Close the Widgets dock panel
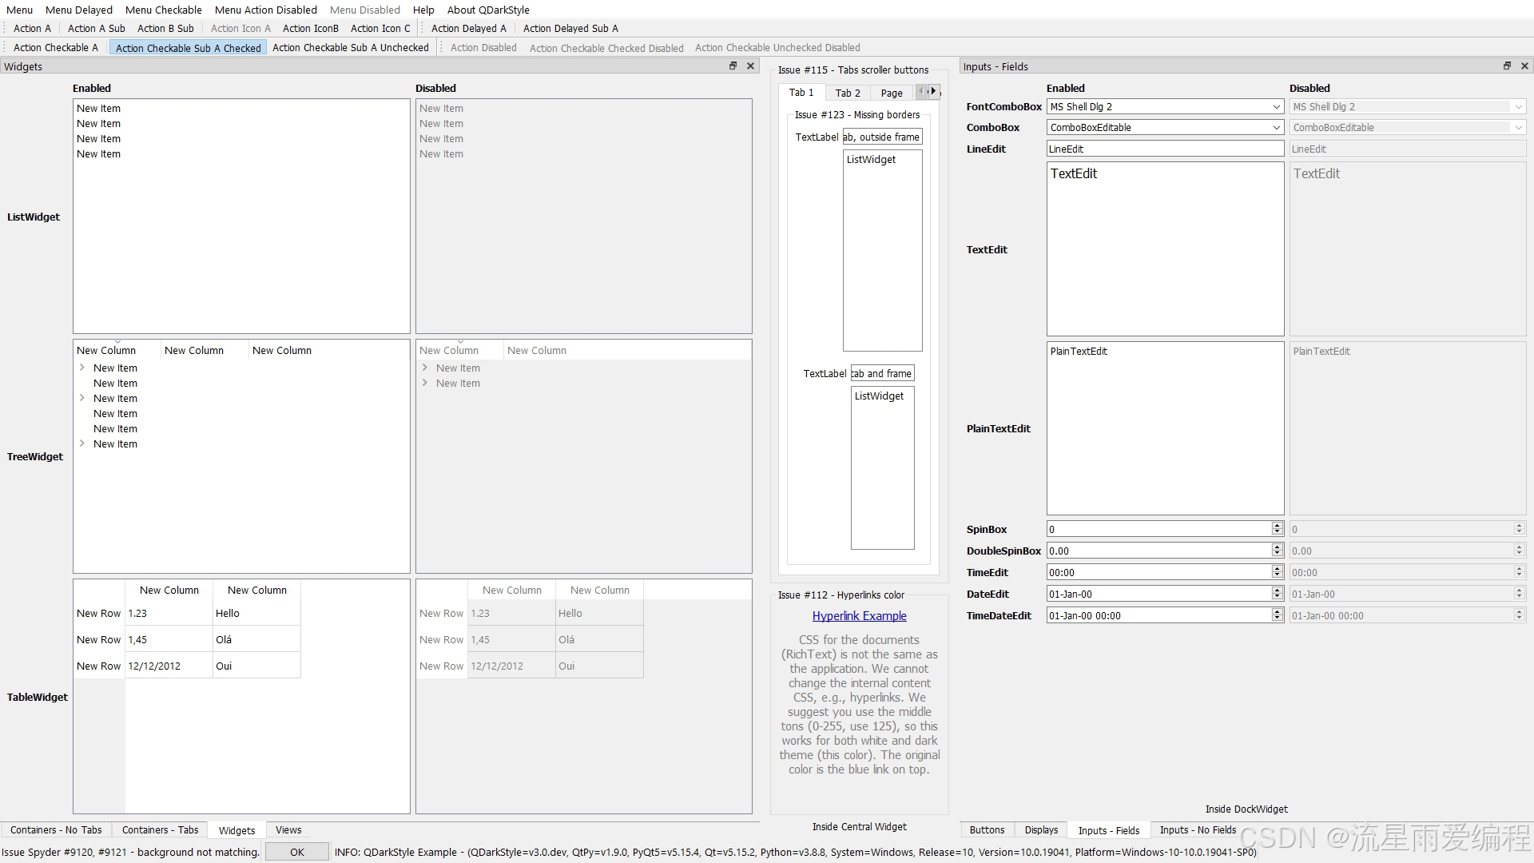 750,66
